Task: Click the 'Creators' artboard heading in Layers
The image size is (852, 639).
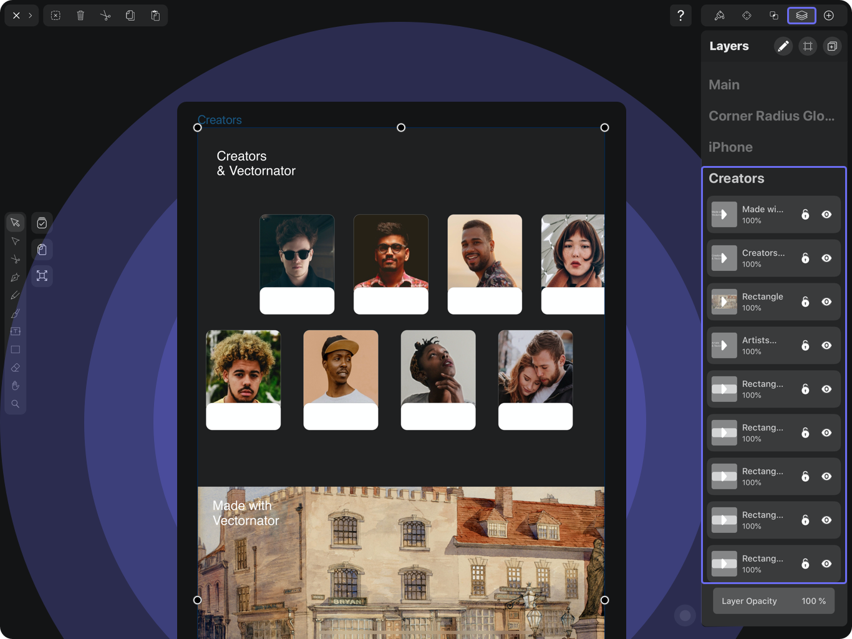Action: click(x=736, y=178)
